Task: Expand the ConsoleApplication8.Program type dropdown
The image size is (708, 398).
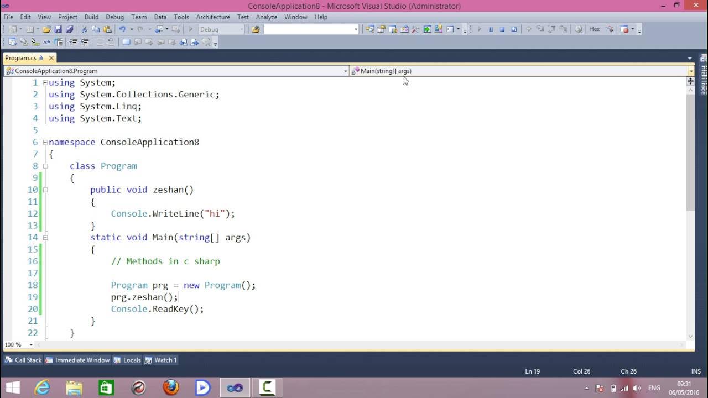Action: [346, 71]
